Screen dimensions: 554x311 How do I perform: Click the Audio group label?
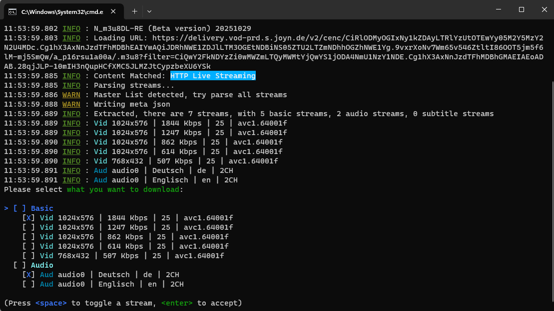42,265
